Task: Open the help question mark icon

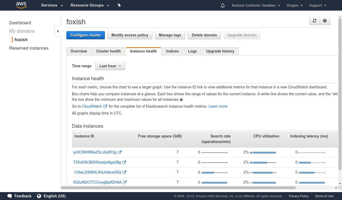Action: [325, 21]
